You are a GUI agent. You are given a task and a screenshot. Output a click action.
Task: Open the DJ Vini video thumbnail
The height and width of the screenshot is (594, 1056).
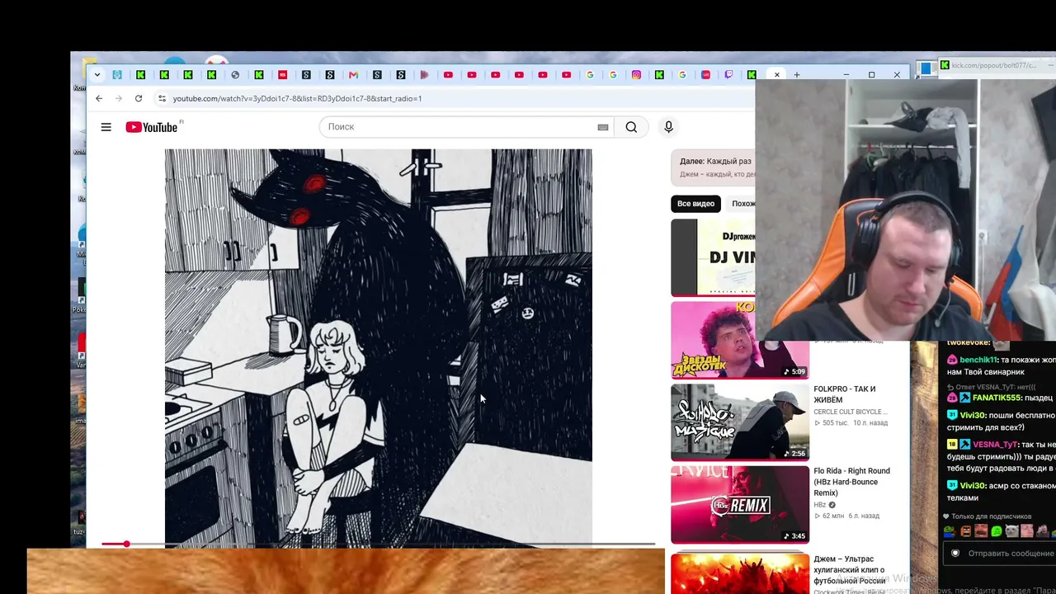pos(713,257)
